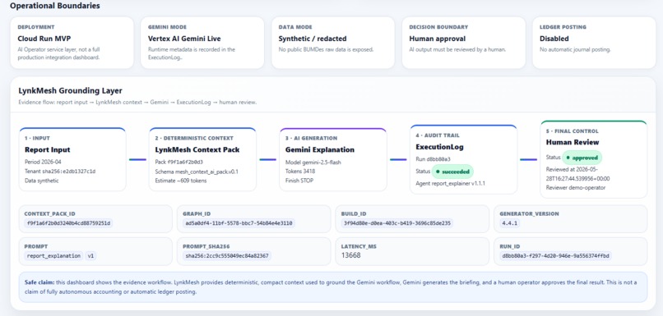Click the 'Report Input' step title

(x=48, y=149)
